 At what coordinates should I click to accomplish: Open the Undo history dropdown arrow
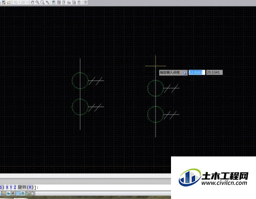19,3
